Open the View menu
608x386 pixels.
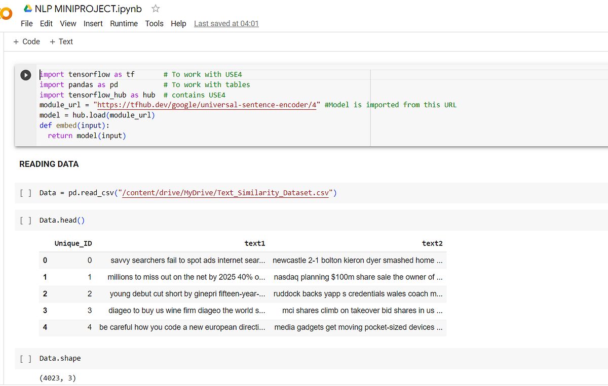coord(68,23)
